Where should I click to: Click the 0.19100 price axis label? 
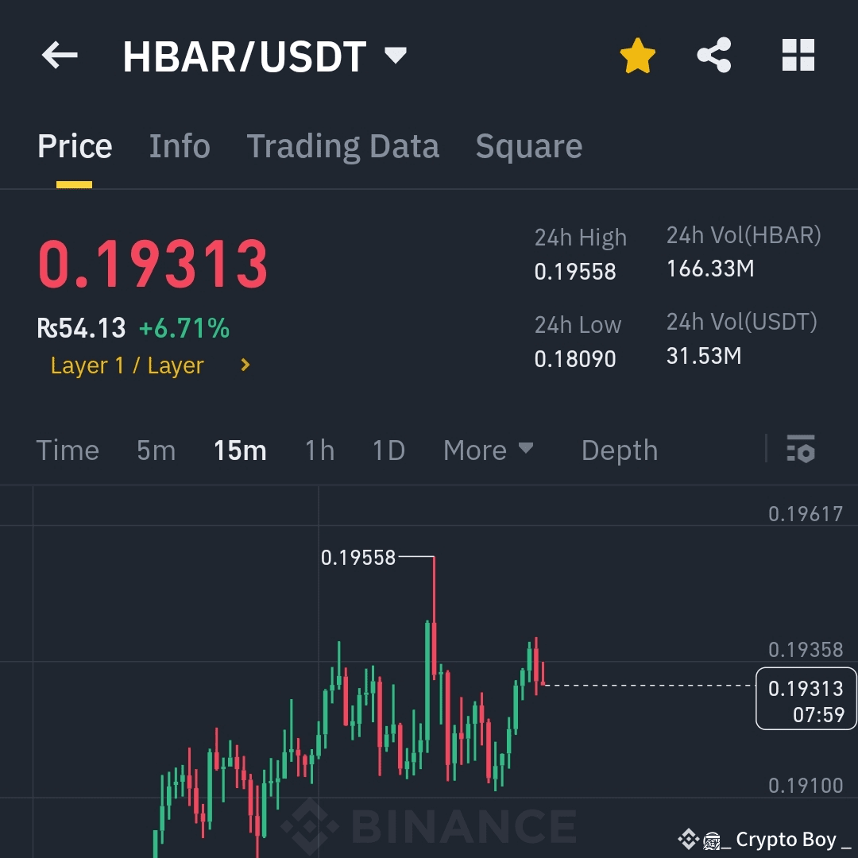[x=806, y=786]
